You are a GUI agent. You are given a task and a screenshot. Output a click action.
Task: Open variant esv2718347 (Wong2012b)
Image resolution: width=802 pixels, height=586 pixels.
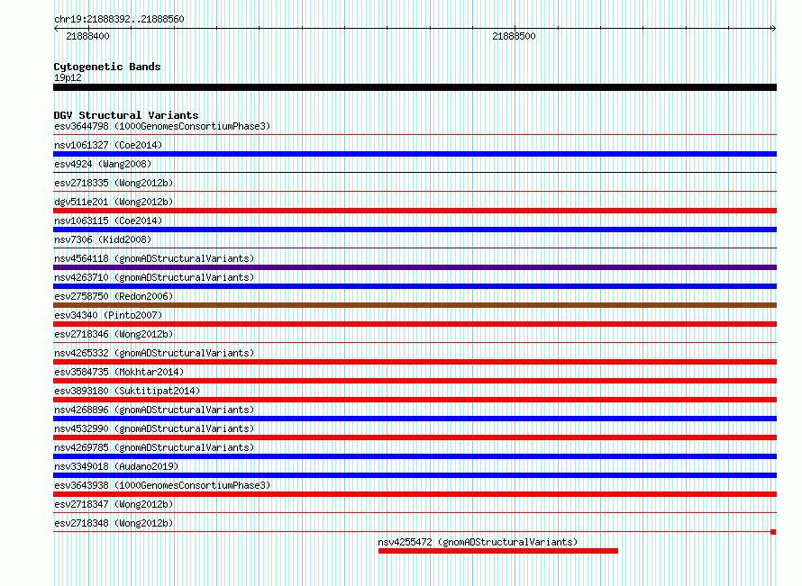coord(114,504)
